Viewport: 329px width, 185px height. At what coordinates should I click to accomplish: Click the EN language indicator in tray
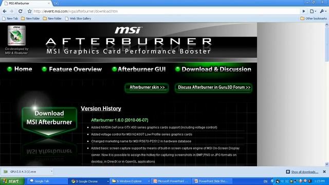click(265, 181)
